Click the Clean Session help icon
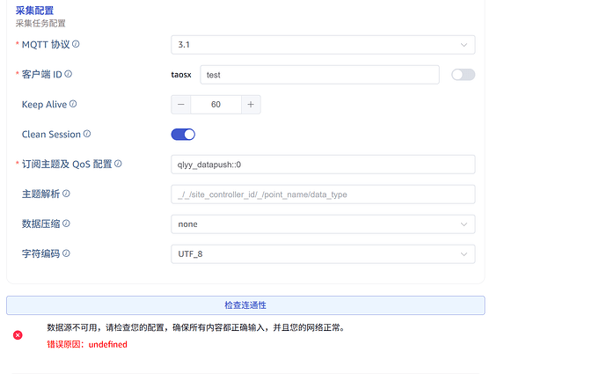Viewport: 607px width, 374px height. tap(87, 135)
